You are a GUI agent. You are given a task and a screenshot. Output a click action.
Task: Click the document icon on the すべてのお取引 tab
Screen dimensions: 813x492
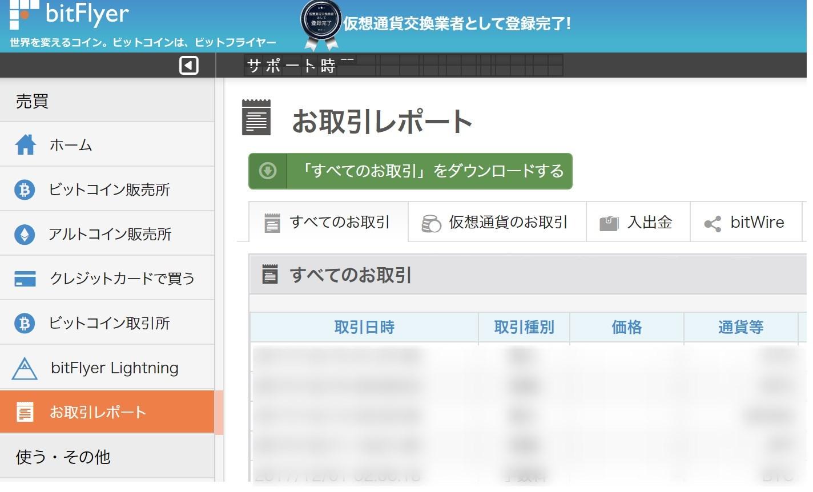point(272,223)
